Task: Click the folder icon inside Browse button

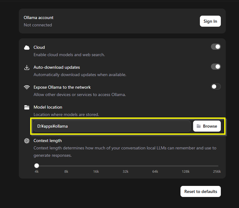Action: coord(199,126)
